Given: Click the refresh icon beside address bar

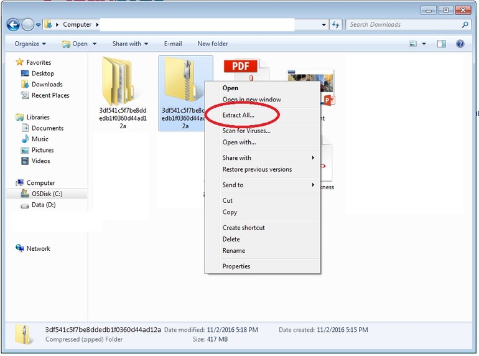Looking at the screenshot, I should coord(336,24).
